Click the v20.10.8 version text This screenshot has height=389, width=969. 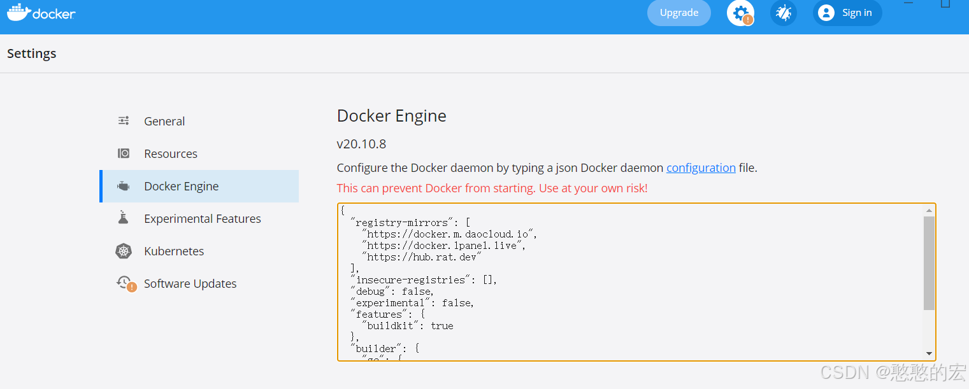click(361, 143)
